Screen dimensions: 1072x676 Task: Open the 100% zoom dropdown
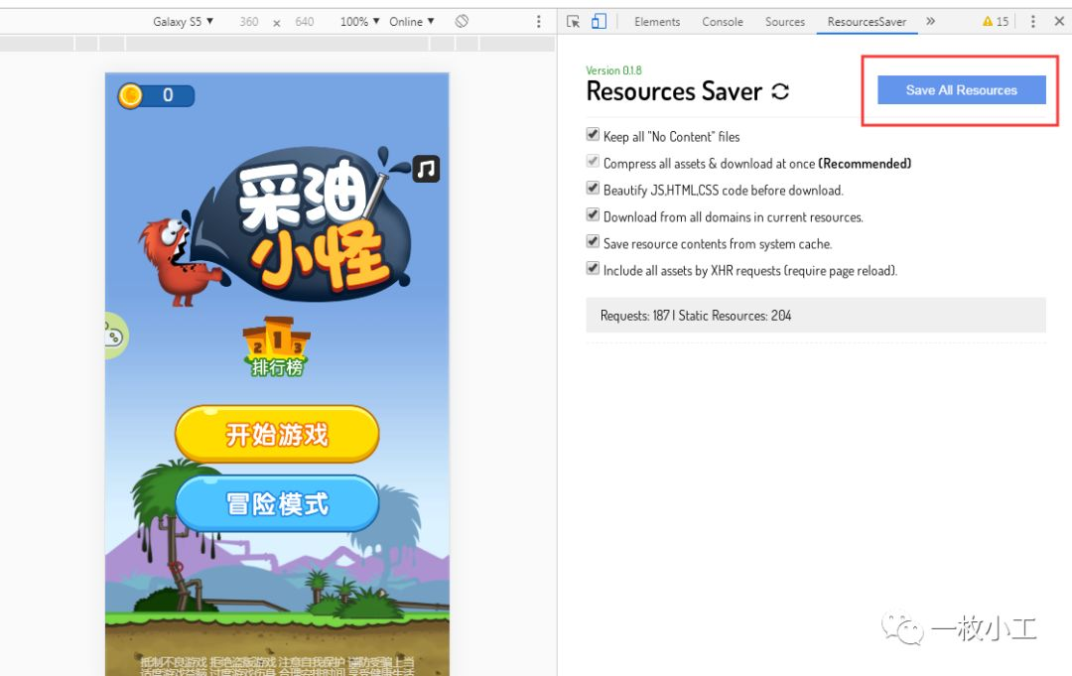pyautogui.click(x=359, y=22)
